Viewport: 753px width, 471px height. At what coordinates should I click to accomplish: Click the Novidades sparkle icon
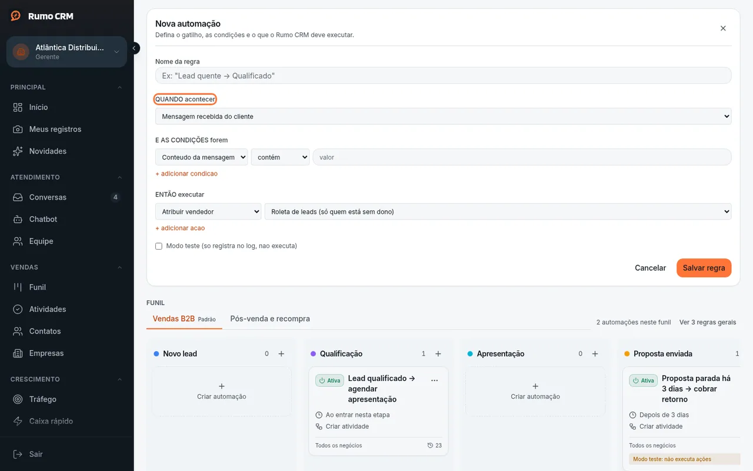18,151
